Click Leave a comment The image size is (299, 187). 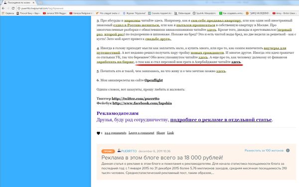(142, 133)
